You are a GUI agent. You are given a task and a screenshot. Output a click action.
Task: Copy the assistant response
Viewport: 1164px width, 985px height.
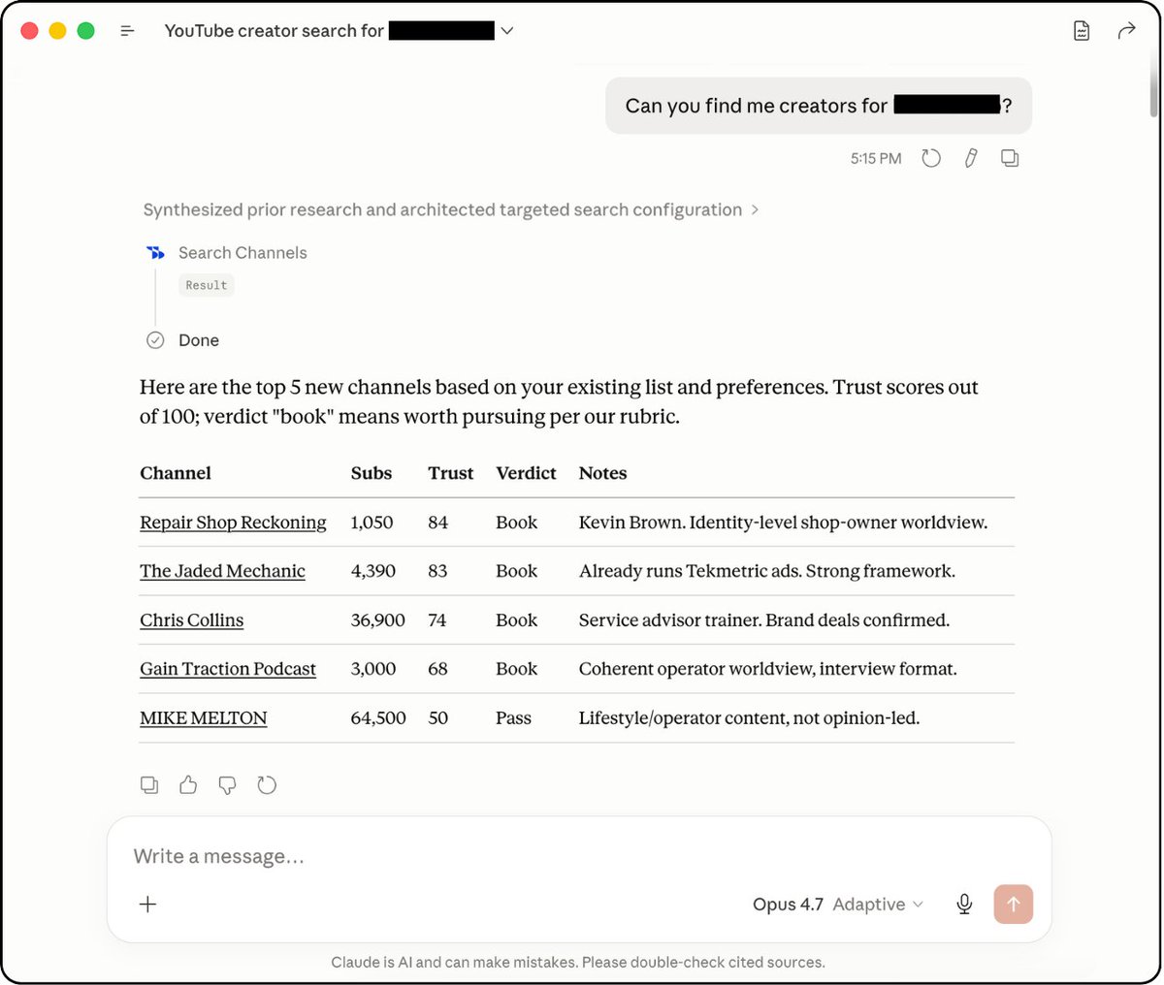pos(149,785)
